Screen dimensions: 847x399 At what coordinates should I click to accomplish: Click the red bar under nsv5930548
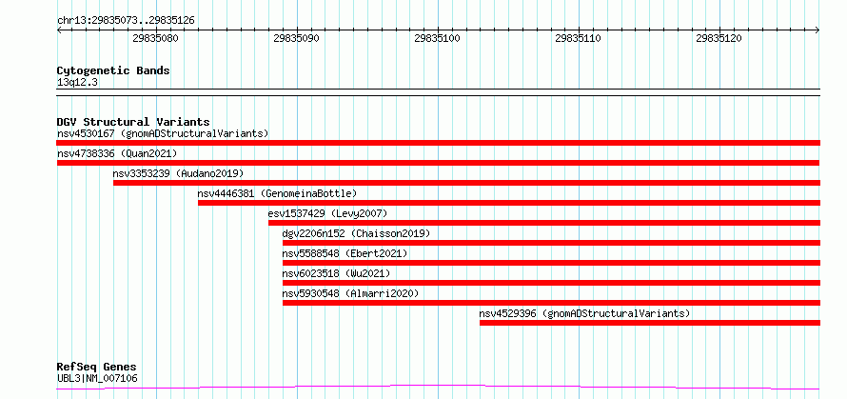point(552,303)
